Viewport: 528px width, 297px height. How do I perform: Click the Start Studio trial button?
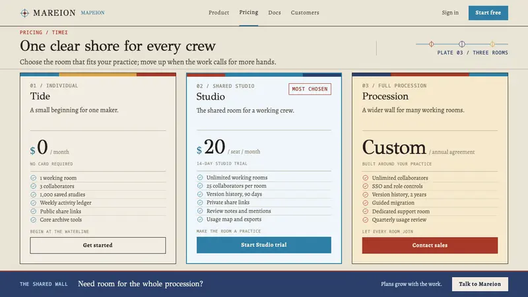pos(263,245)
